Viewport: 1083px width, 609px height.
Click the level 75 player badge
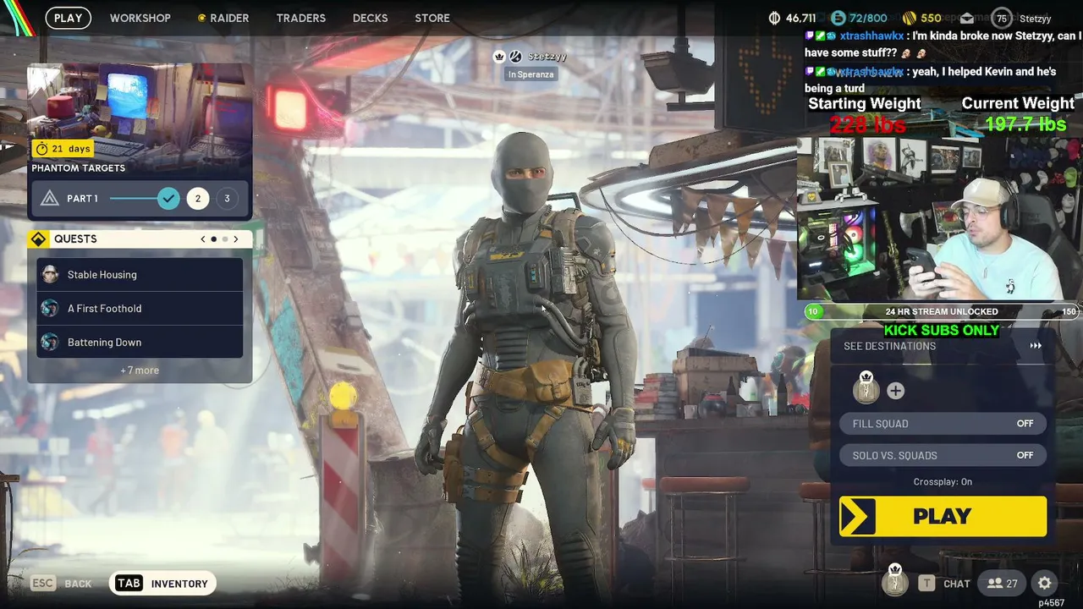tap(1002, 18)
